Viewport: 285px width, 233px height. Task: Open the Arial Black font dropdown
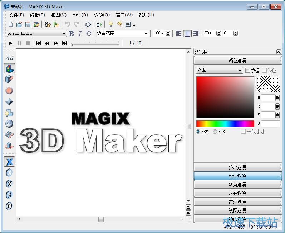(36, 34)
